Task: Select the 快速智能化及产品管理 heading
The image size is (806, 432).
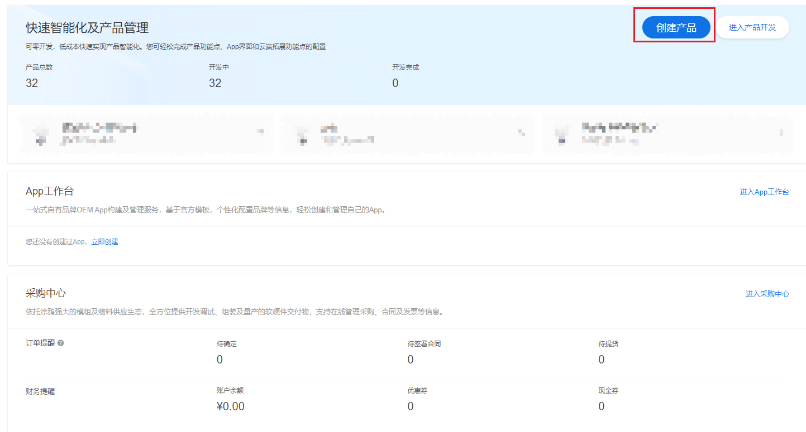Action: click(87, 27)
